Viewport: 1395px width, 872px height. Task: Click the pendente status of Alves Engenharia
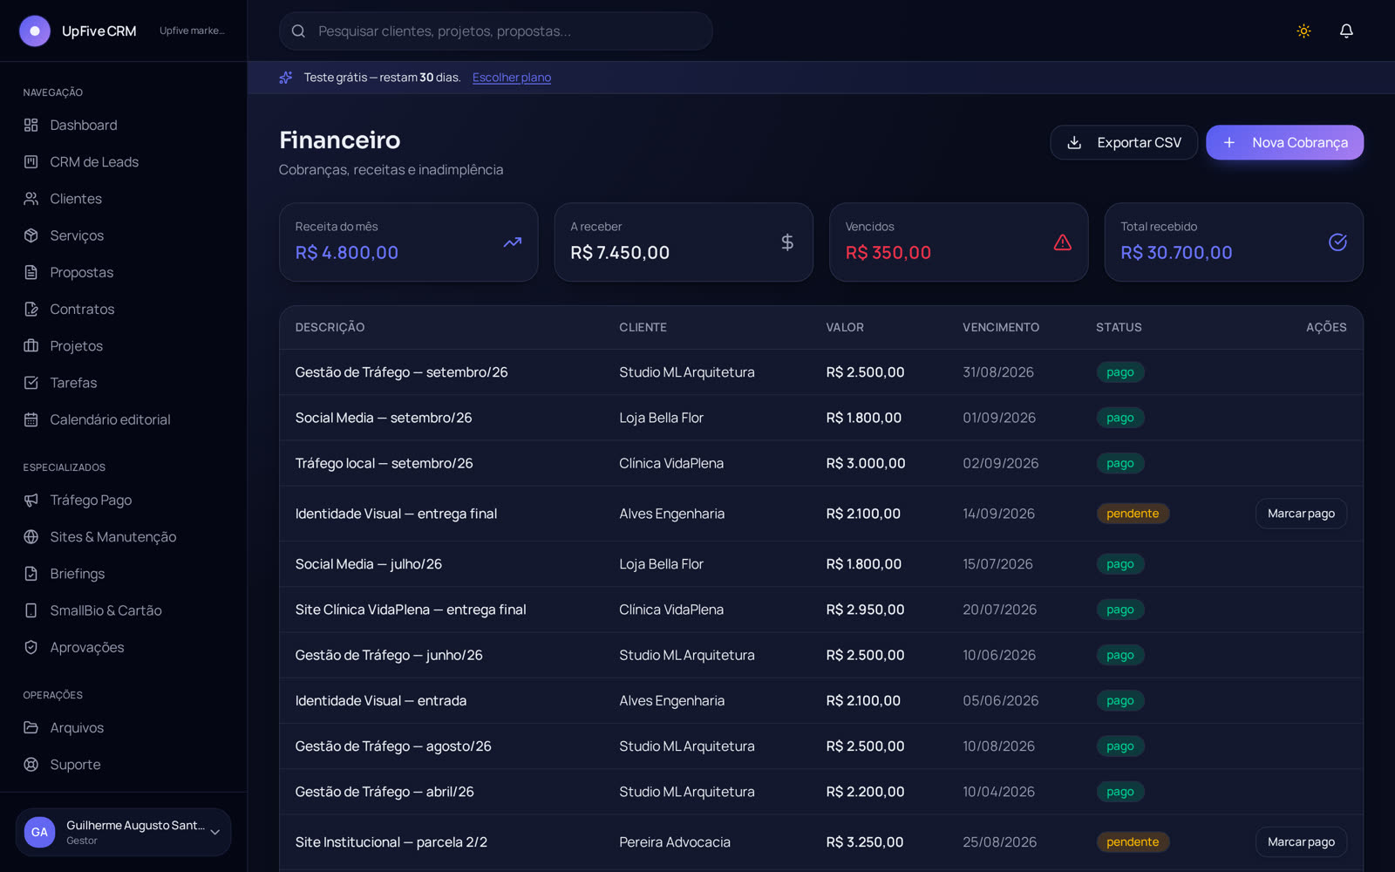pos(1133,514)
